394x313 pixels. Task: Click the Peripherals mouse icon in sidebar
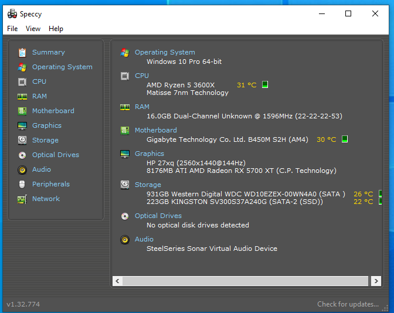tap(22, 185)
